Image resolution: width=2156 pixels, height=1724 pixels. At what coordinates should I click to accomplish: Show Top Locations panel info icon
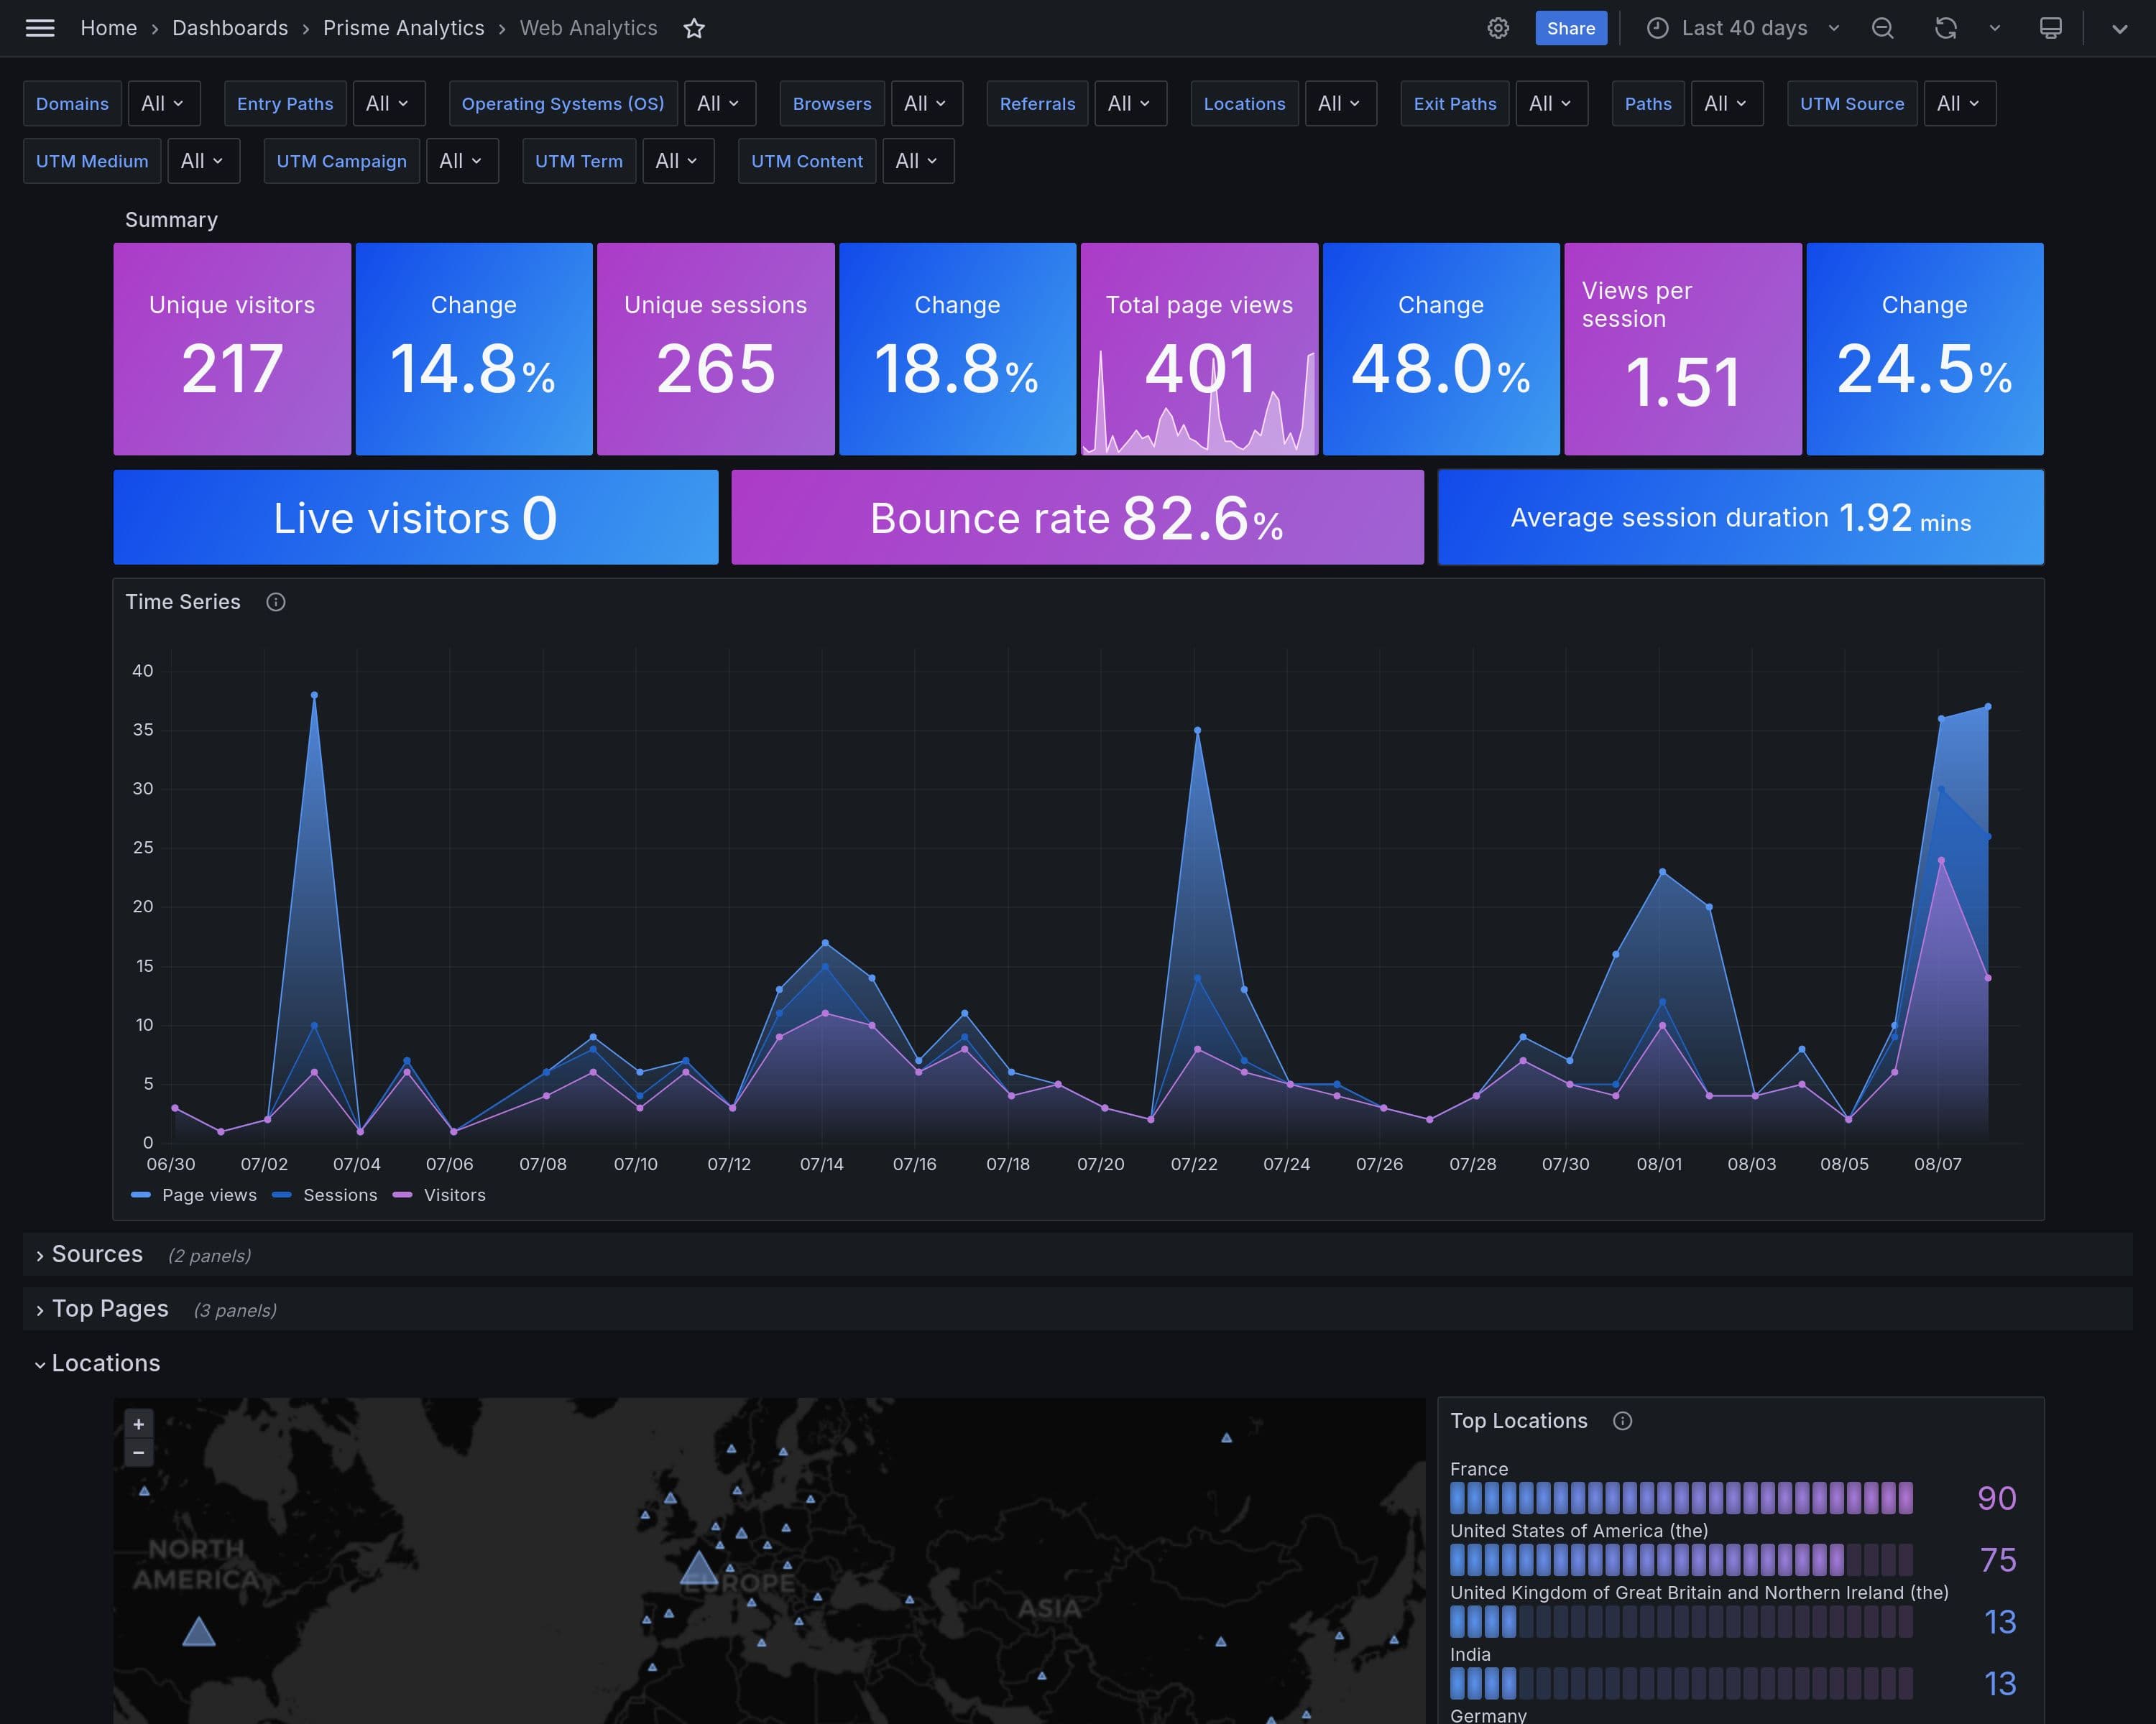1622,1421
